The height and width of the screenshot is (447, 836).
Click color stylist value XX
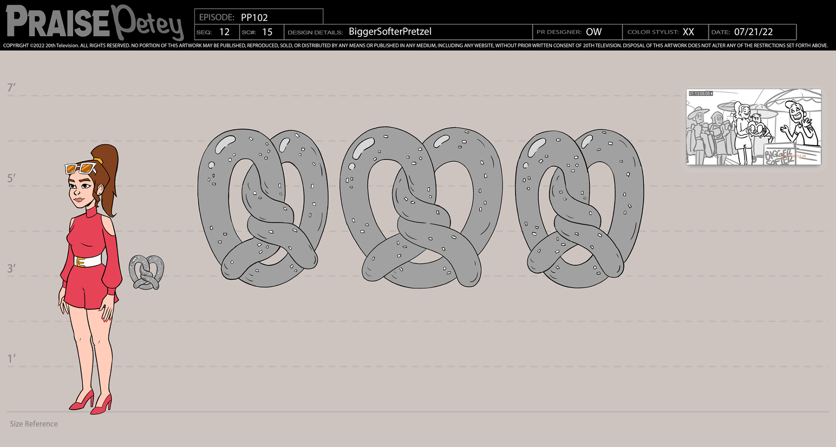point(688,32)
